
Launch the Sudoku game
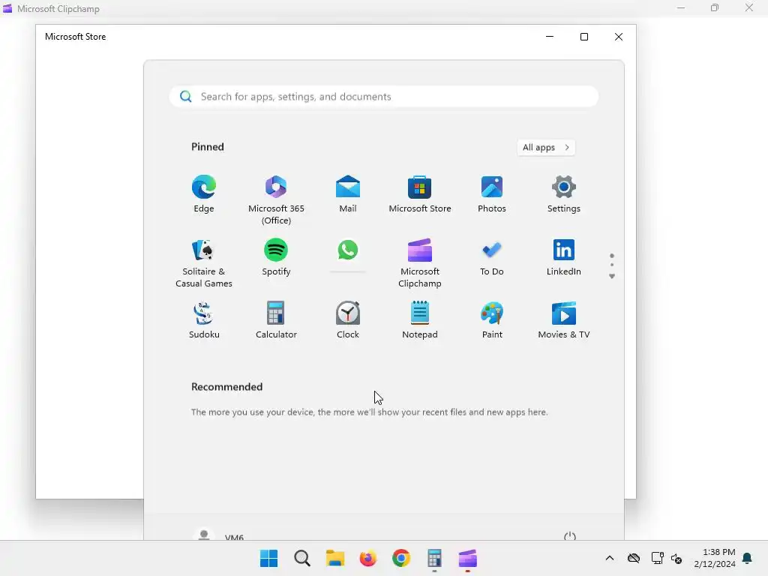click(x=204, y=319)
